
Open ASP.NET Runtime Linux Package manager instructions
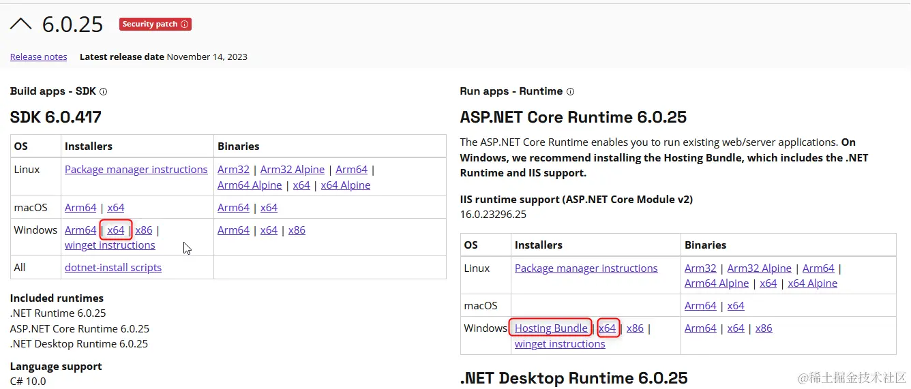[586, 268]
